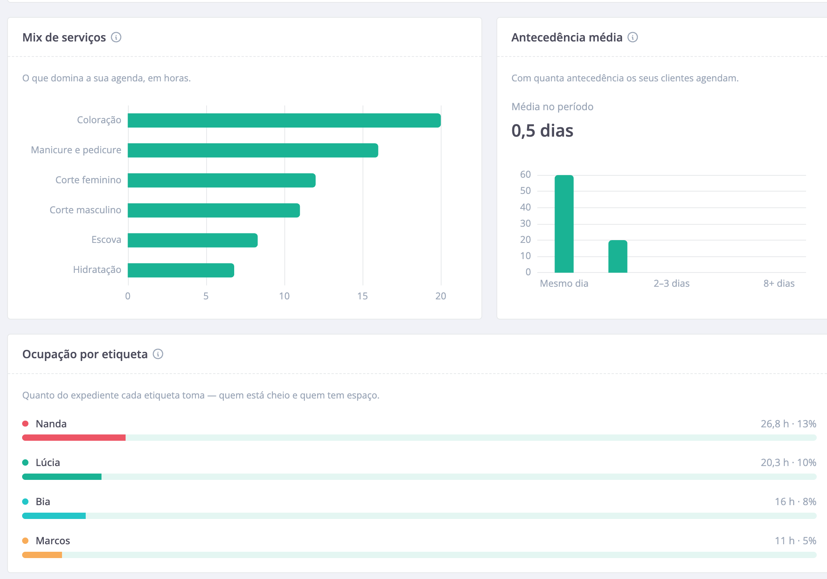
Task: Click the '20,3 h · 10%' value
Action: (788, 462)
